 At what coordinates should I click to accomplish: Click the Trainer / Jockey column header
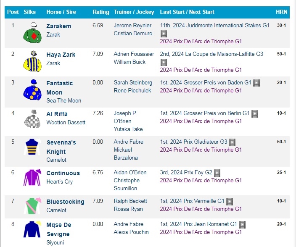[134, 12]
